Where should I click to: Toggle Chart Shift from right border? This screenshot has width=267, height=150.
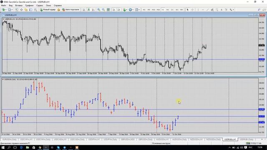click(118, 10)
